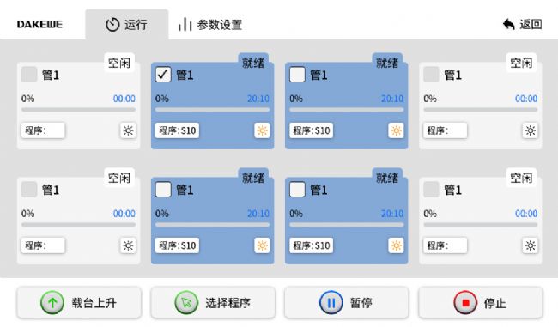Click progress bar in checked 就绪 panel
This screenshot has height=327, width=558.
(x=212, y=110)
